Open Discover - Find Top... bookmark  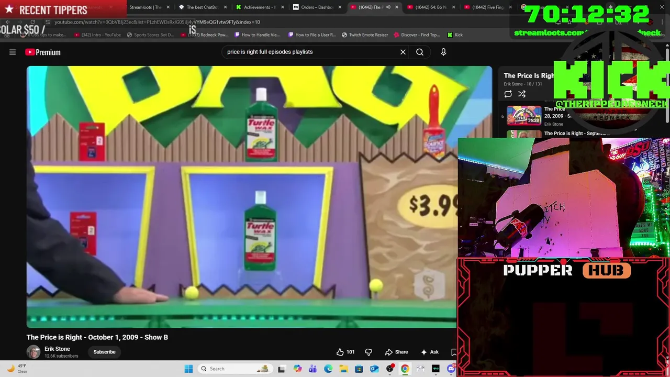point(417,35)
